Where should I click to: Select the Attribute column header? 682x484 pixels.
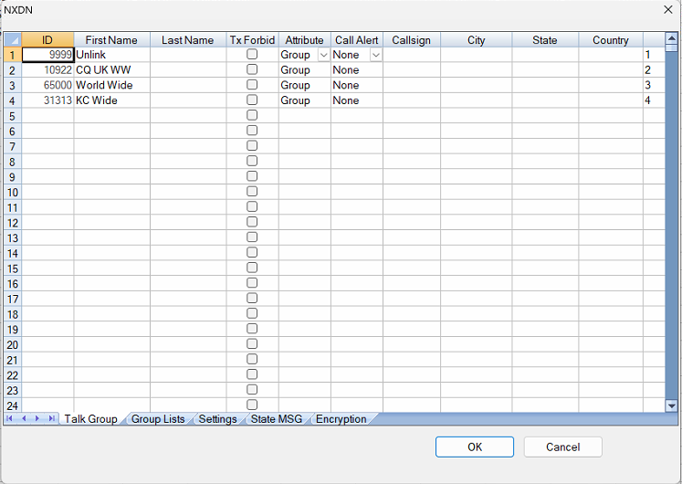click(304, 40)
